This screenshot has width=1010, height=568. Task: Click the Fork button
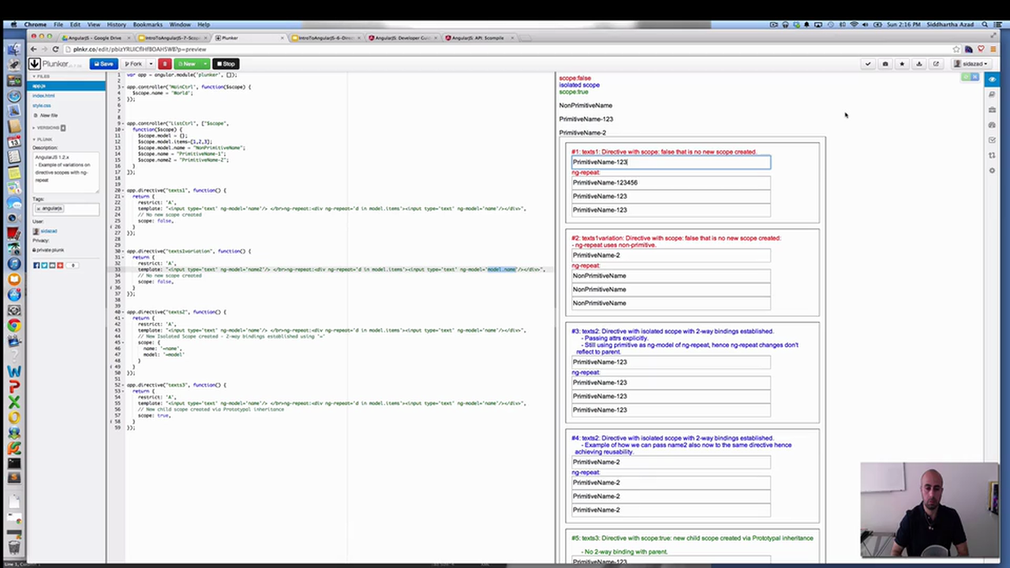coord(133,64)
